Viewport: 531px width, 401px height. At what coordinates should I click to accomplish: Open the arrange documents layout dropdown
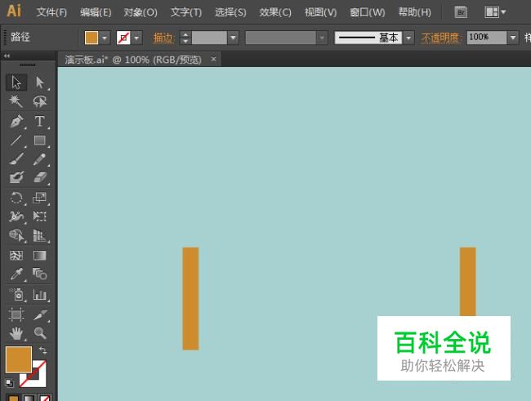[495, 12]
